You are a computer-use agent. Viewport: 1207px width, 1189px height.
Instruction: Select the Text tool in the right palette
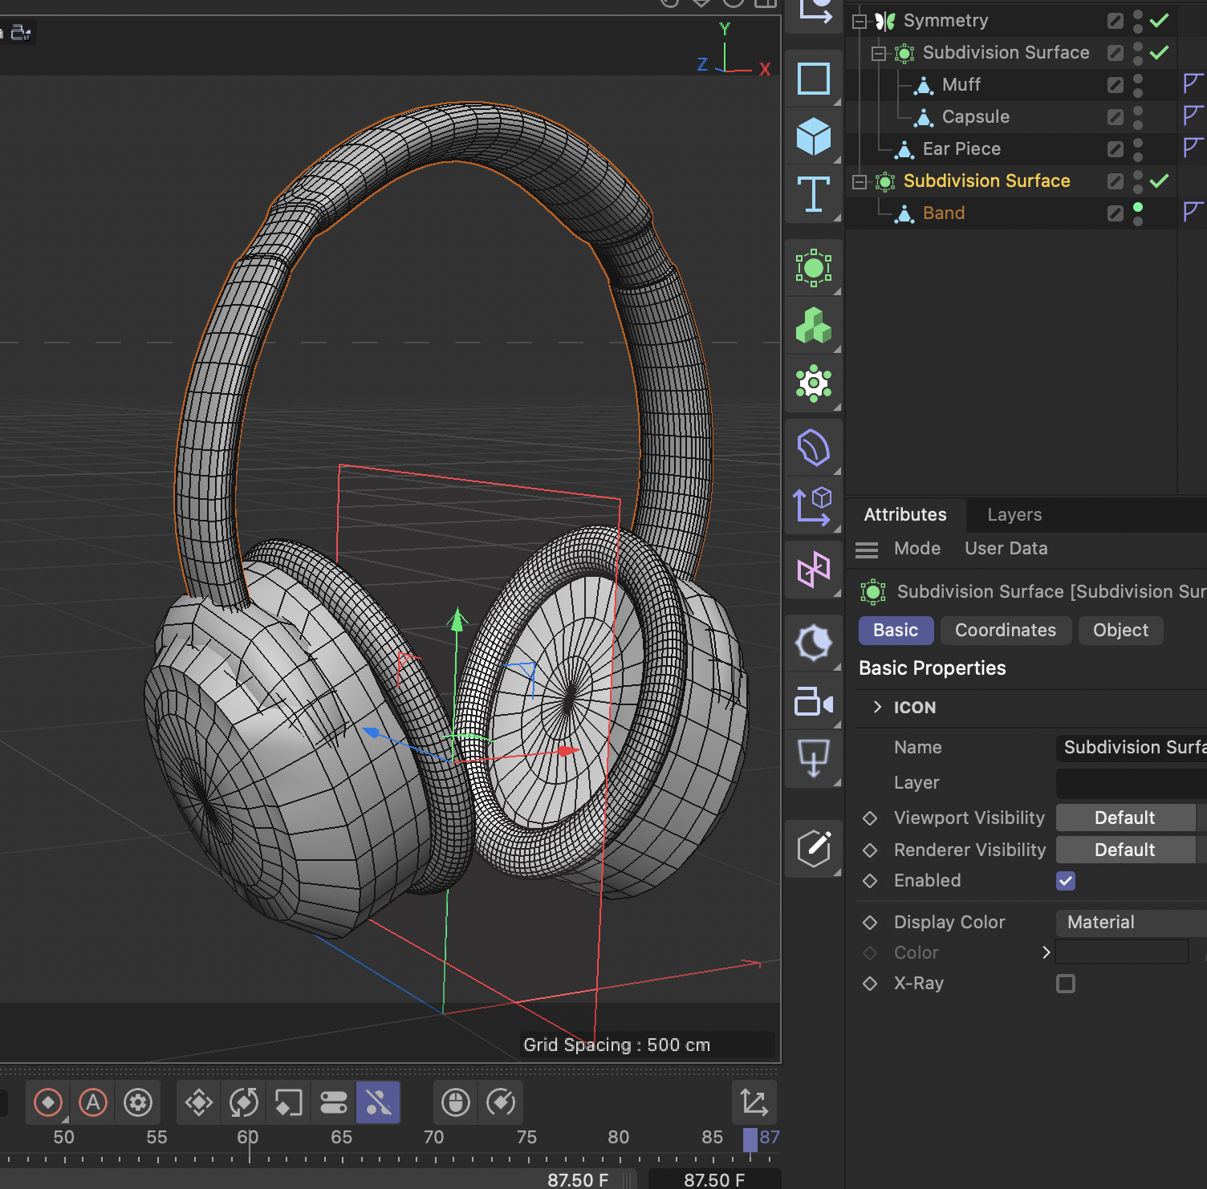click(813, 194)
